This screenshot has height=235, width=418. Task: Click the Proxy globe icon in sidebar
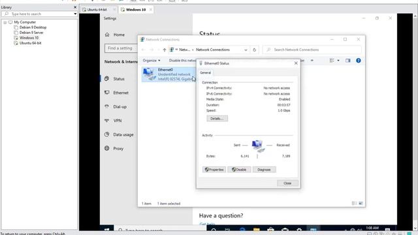point(107,148)
